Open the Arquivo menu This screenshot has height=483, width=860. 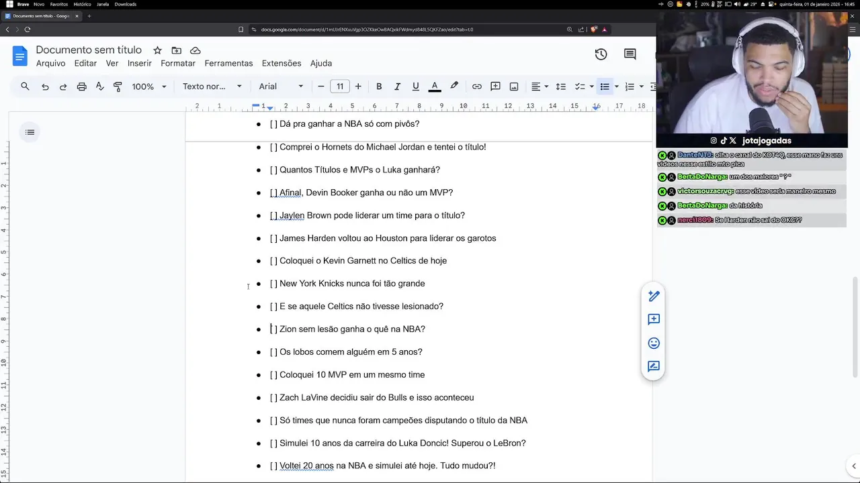pos(50,63)
